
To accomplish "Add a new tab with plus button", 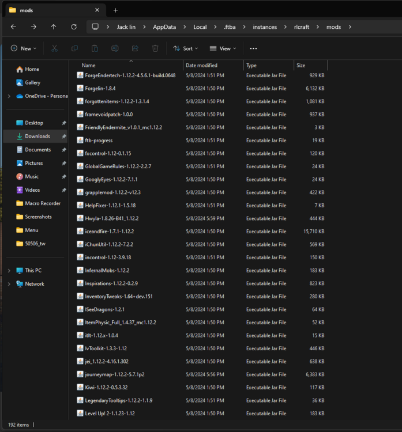I will coord(115,10).
